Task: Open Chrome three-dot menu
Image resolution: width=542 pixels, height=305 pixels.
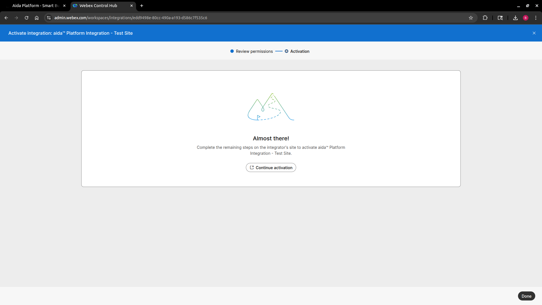Action: point(536,18)
